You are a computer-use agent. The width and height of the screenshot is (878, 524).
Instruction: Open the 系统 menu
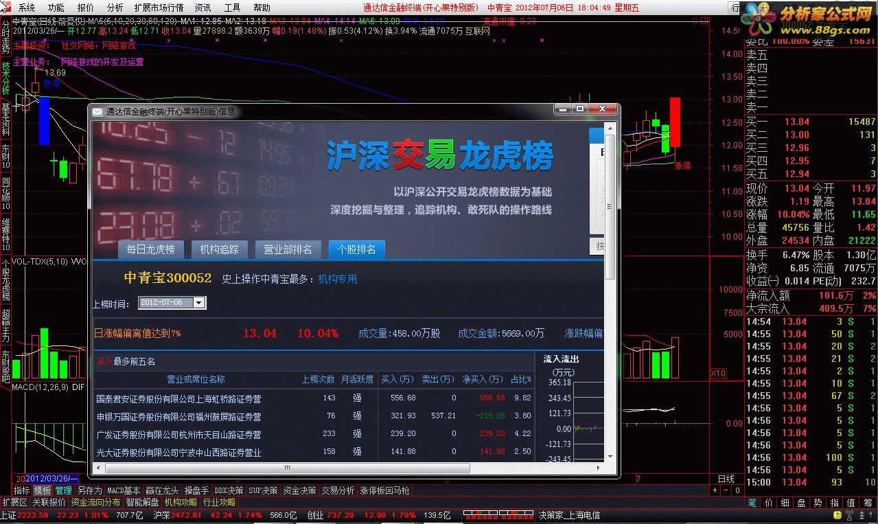tap(26, 8)
